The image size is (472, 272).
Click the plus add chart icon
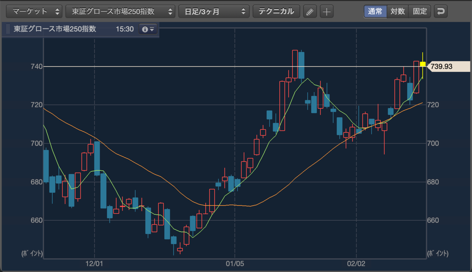click(x=326, y=11)
